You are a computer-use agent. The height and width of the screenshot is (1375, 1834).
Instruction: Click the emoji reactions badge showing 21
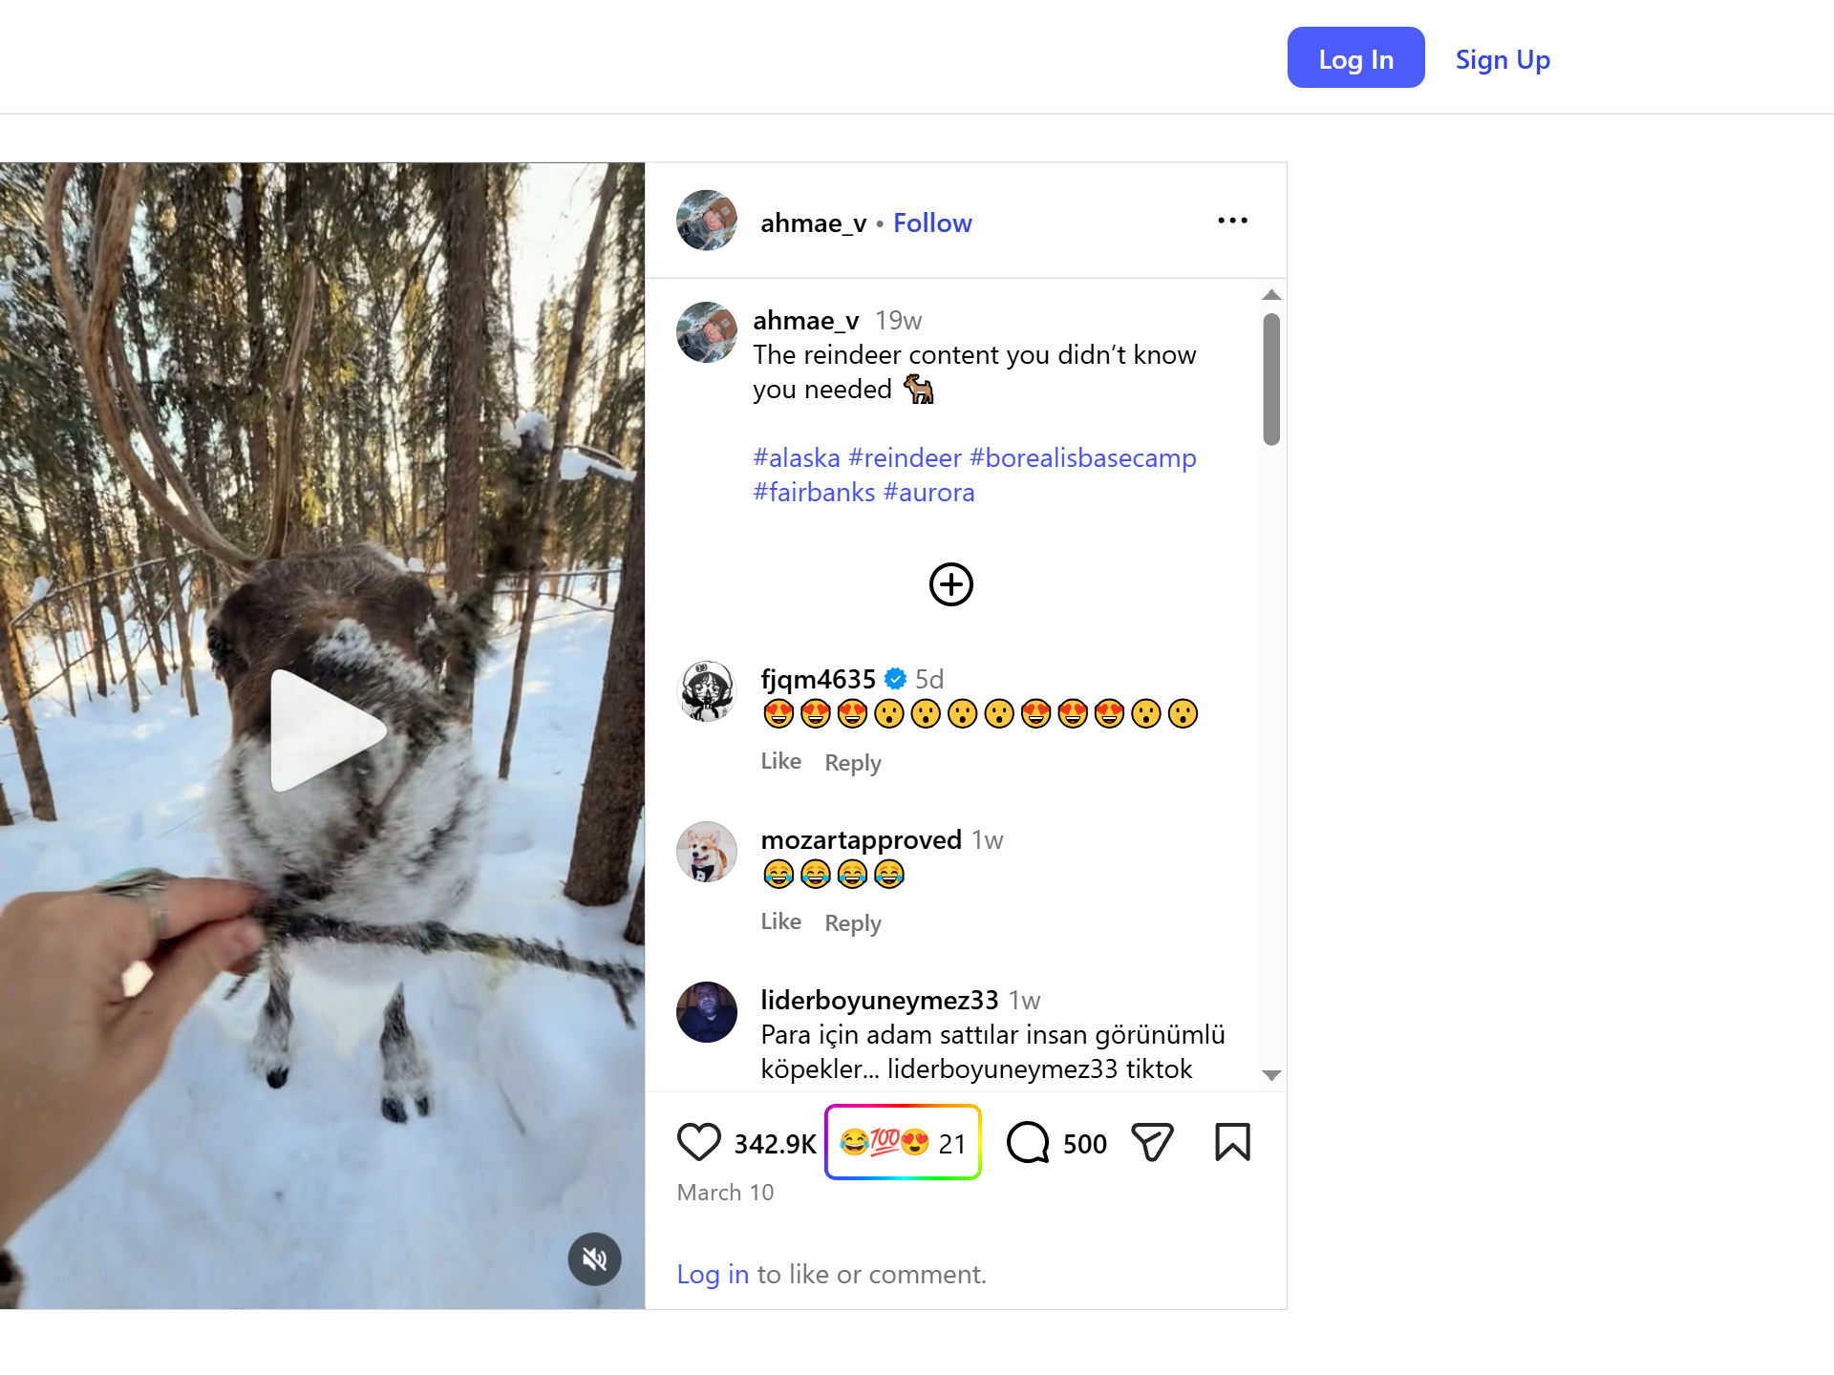(903, 1142)
